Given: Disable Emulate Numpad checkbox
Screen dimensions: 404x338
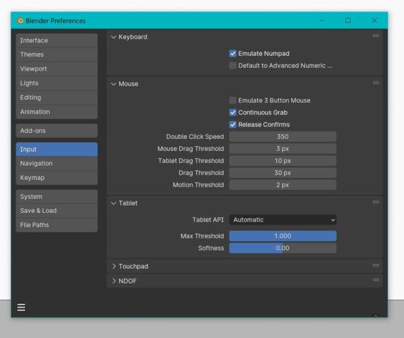Looking at the screenshot, I should coord(233,54).
